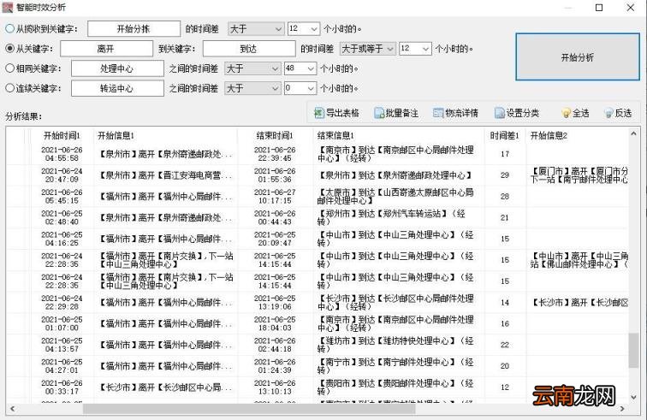Click the 全选 lightbulb icon

(x=567, y=113)
